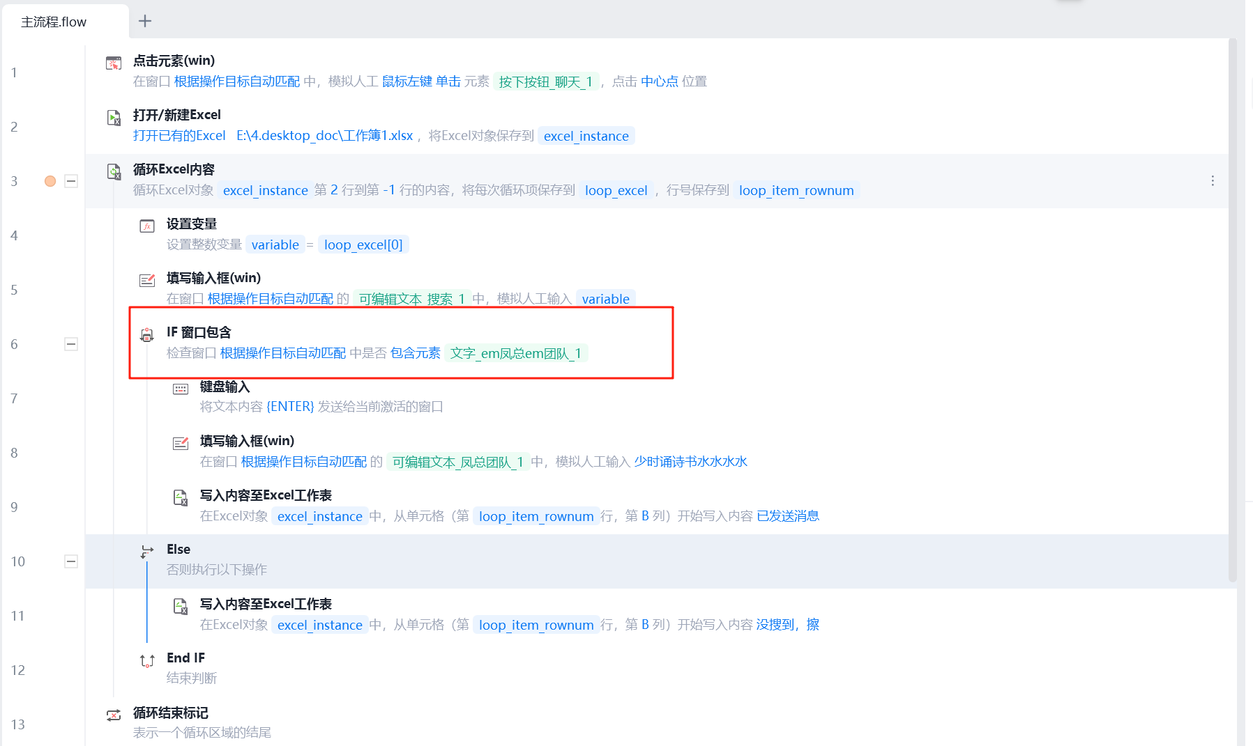Click the 文字_em凤总em团队_1 element tag

coord(516,353)
